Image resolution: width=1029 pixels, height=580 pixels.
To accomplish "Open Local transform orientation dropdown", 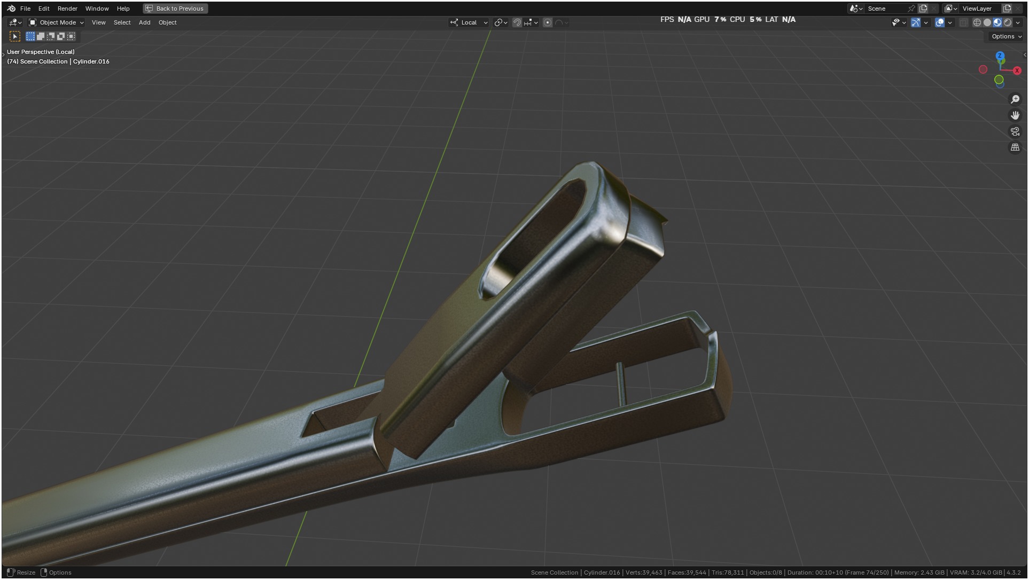I will point(469,22).
